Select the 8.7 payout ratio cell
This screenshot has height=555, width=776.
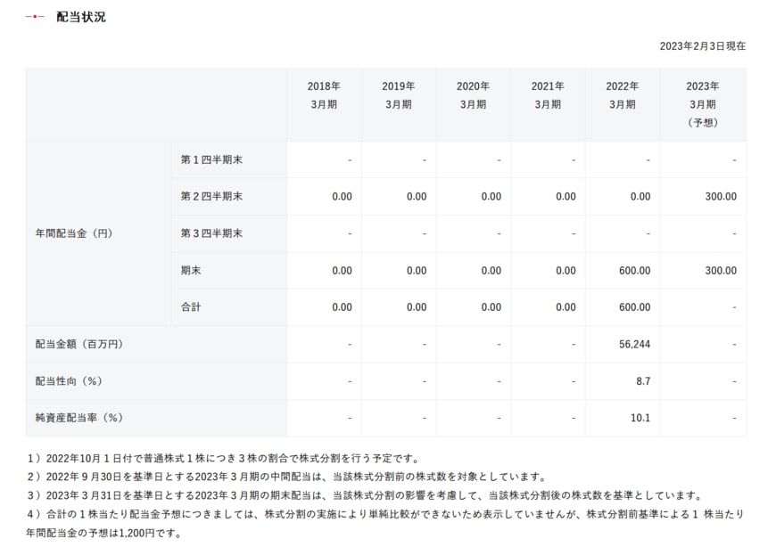coord(642,380)
